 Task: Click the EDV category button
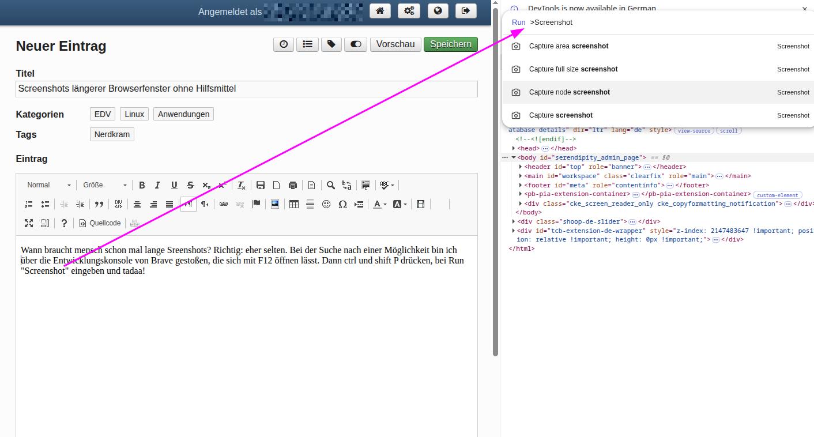pos(103,114)
